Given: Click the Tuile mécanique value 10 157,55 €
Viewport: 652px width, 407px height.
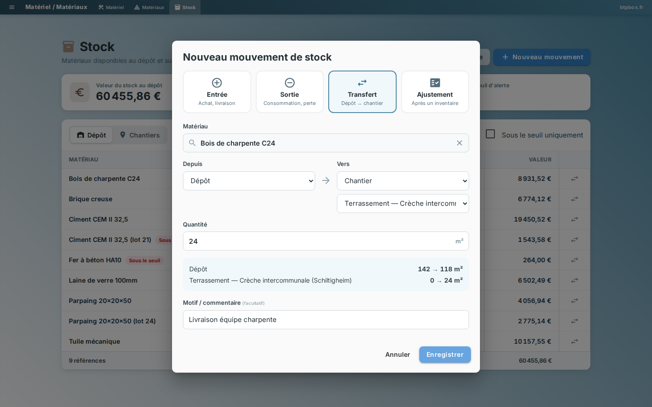Looking at the screenshot, I should click(532, 341).
